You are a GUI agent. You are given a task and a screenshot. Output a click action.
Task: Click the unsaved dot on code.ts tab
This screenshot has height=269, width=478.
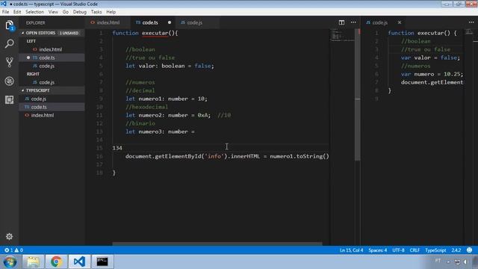170,22
